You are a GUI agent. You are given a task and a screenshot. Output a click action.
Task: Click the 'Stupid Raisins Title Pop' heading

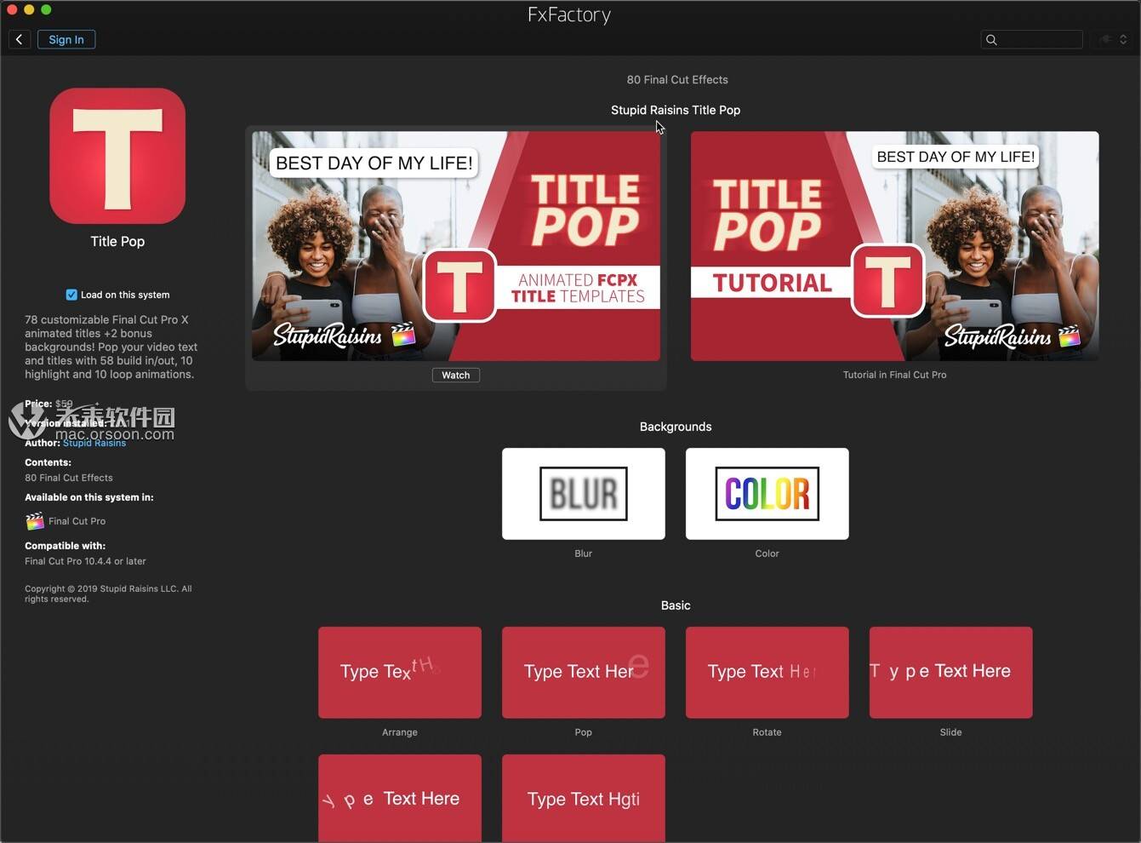[x=676, y=110]
